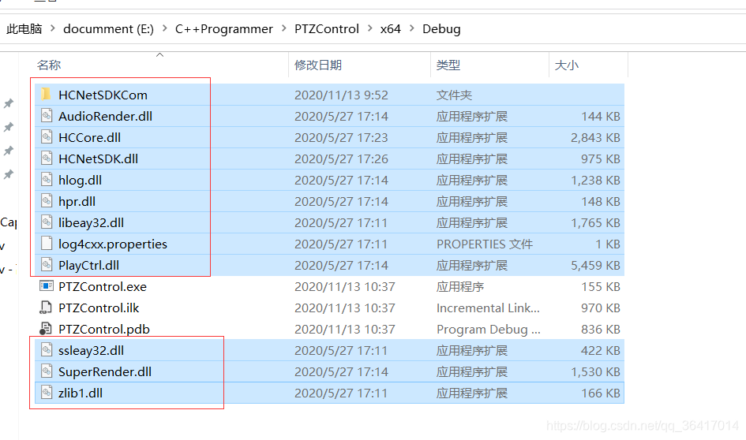Image resolution: width=746 pixels, height=440 pixels.
Task: Go to x64 in the address bar
Action: click(x=391, y=29)
